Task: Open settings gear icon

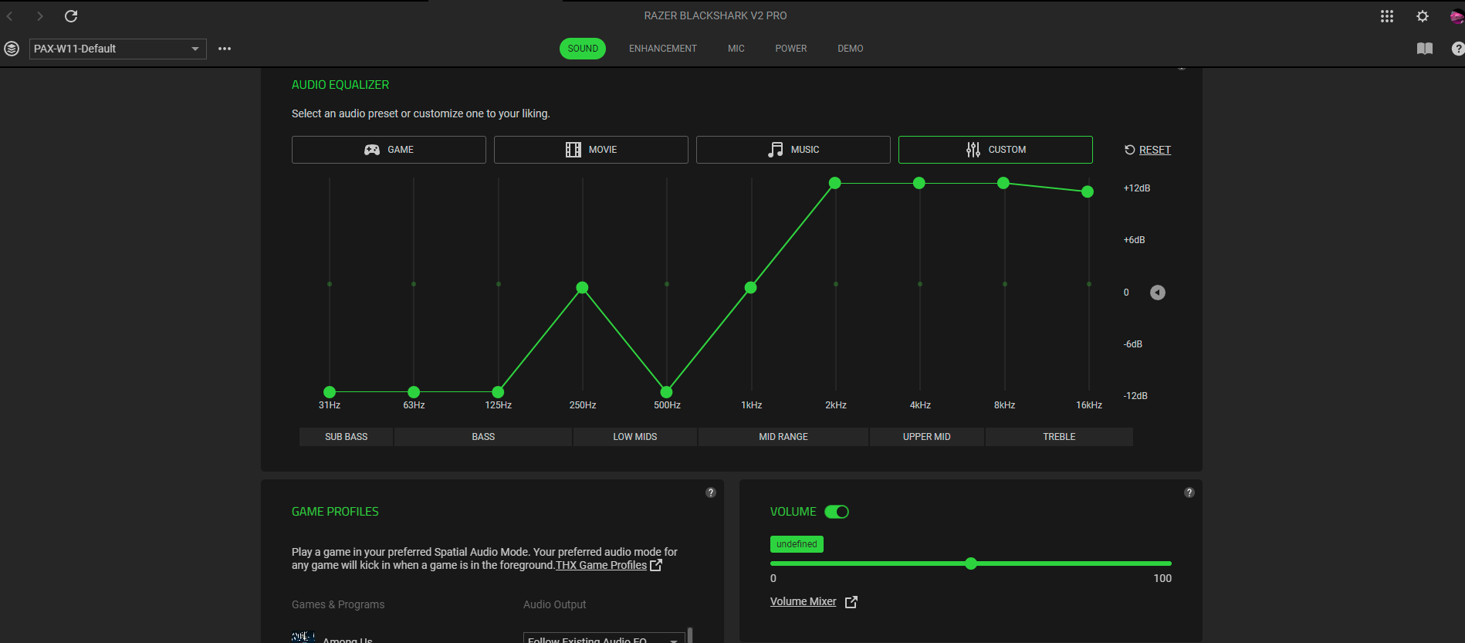Action: click(1423, 16)
